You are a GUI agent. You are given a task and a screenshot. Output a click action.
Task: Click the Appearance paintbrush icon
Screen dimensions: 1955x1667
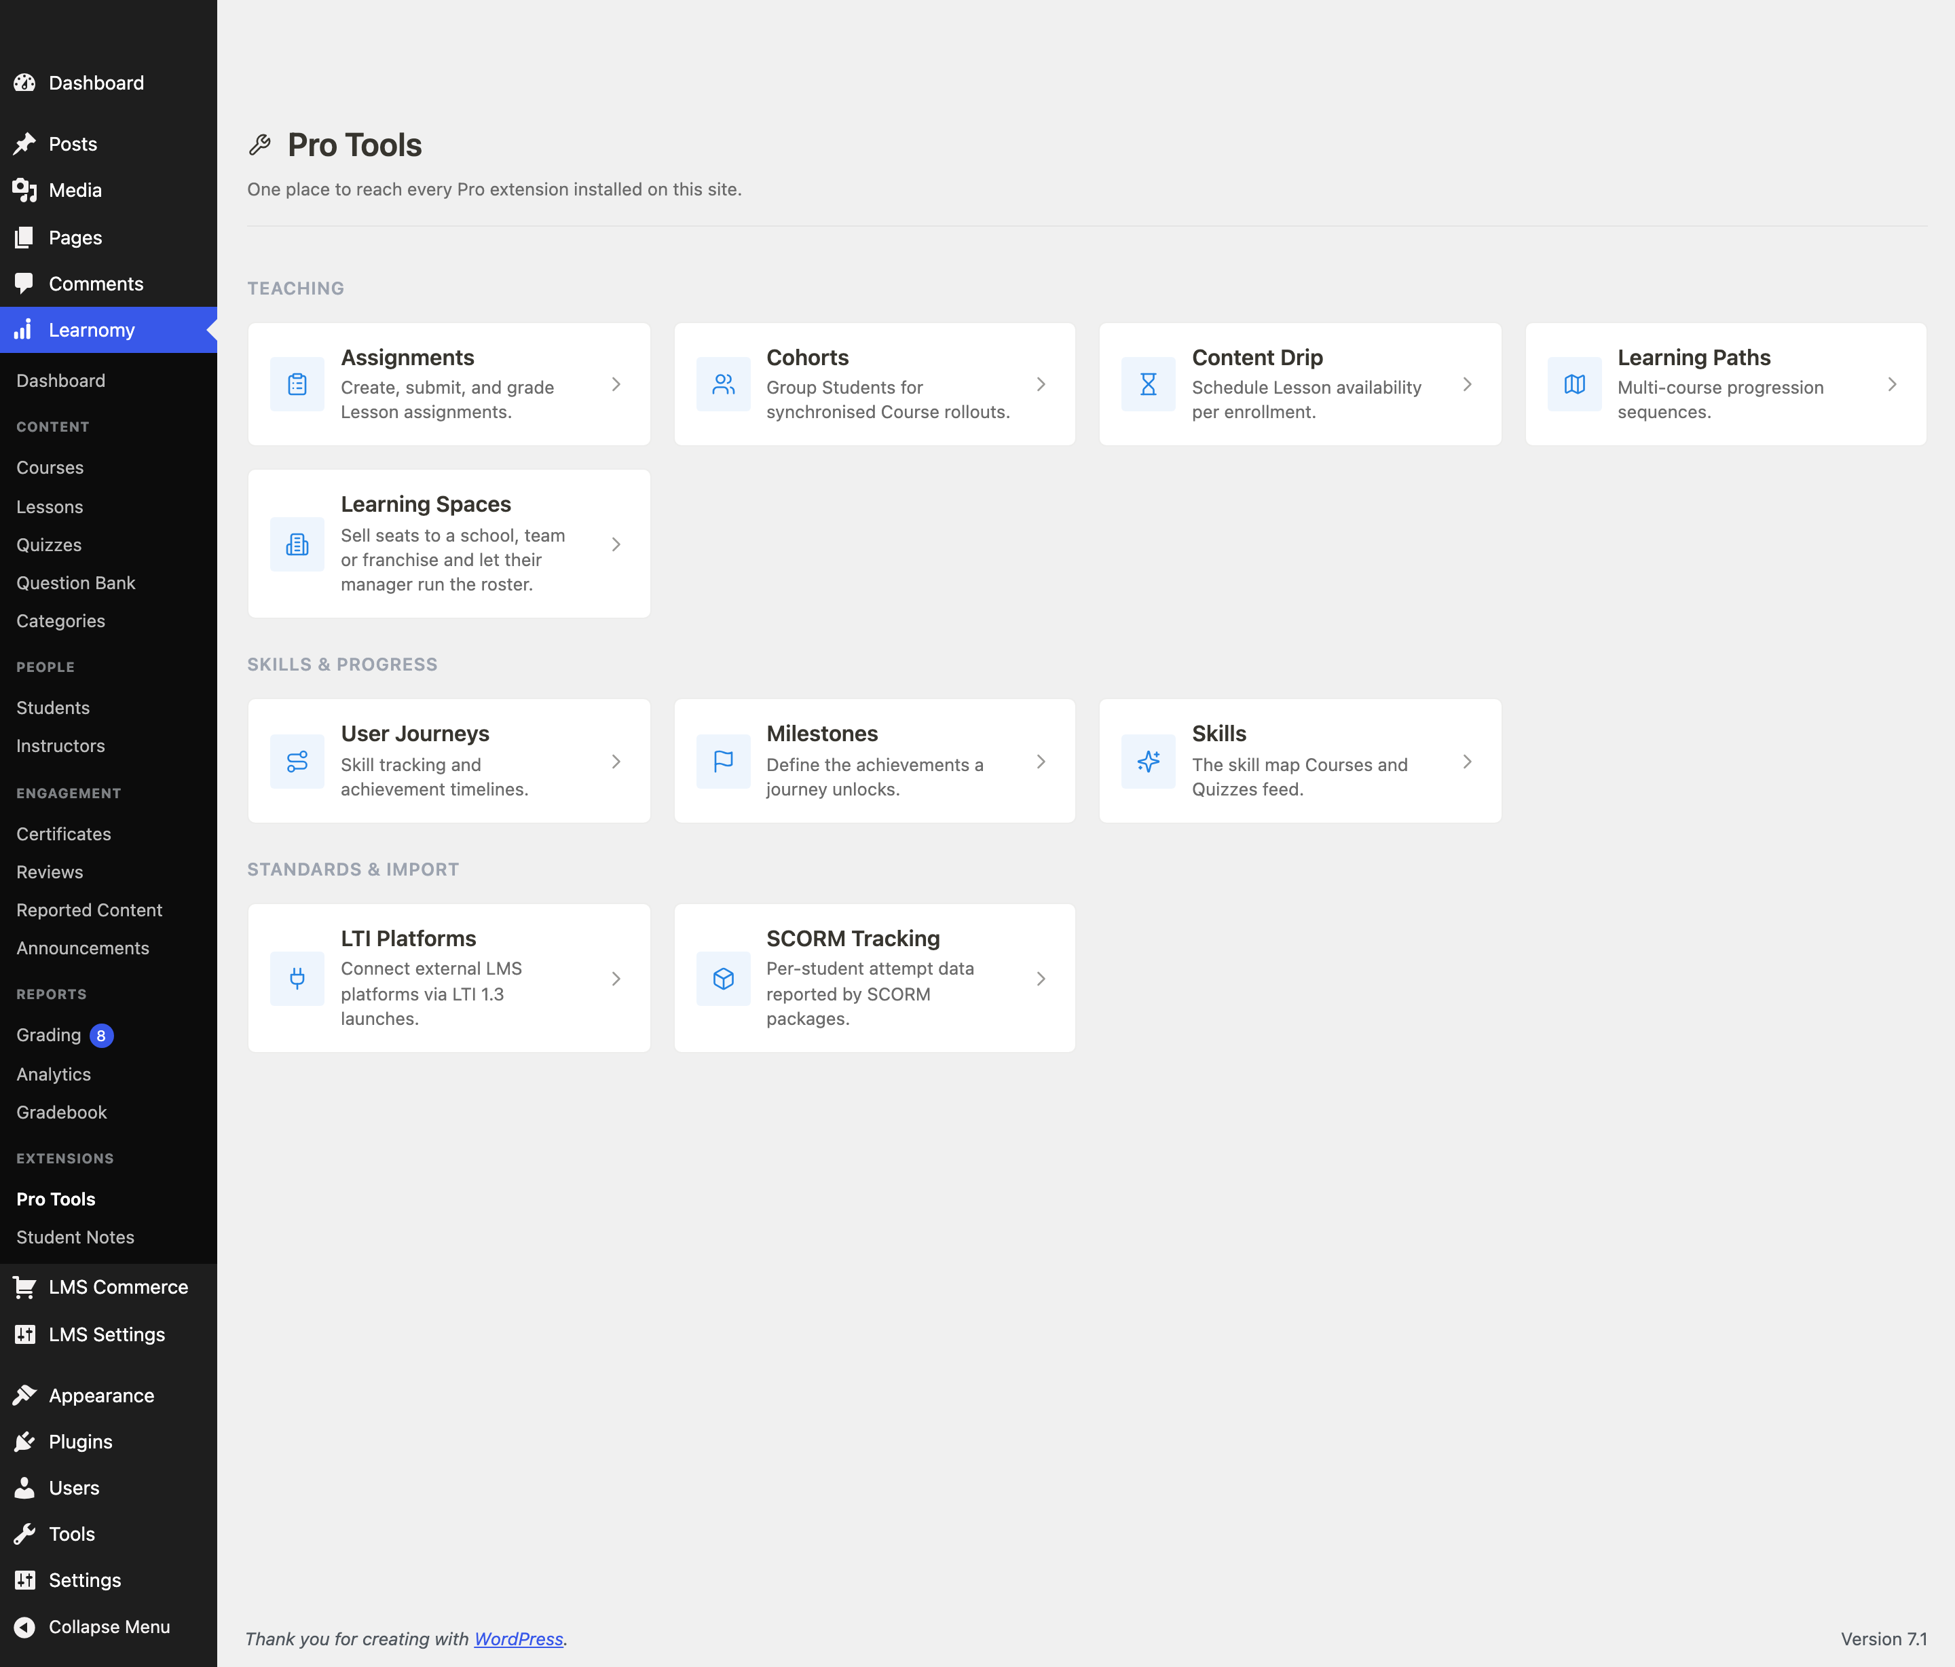click(24, 1396)
